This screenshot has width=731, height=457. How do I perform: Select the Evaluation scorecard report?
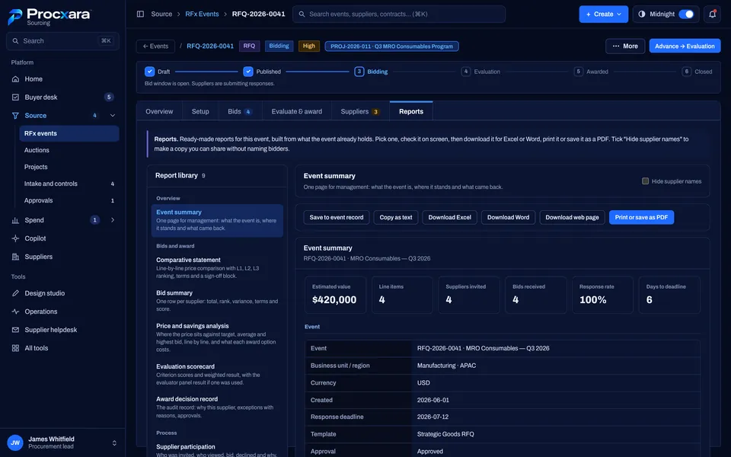217,374
